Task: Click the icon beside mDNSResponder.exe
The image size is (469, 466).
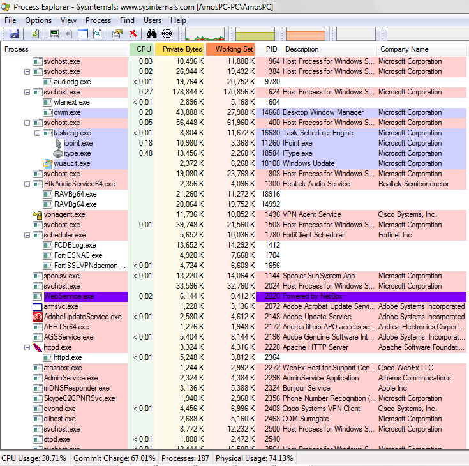Action: click(x=38, y=388)
